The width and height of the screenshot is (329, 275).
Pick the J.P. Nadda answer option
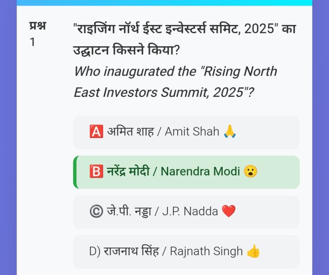[186, 212]
